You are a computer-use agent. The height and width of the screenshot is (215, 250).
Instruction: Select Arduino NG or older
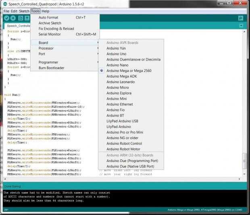click(x=131, y=138)
